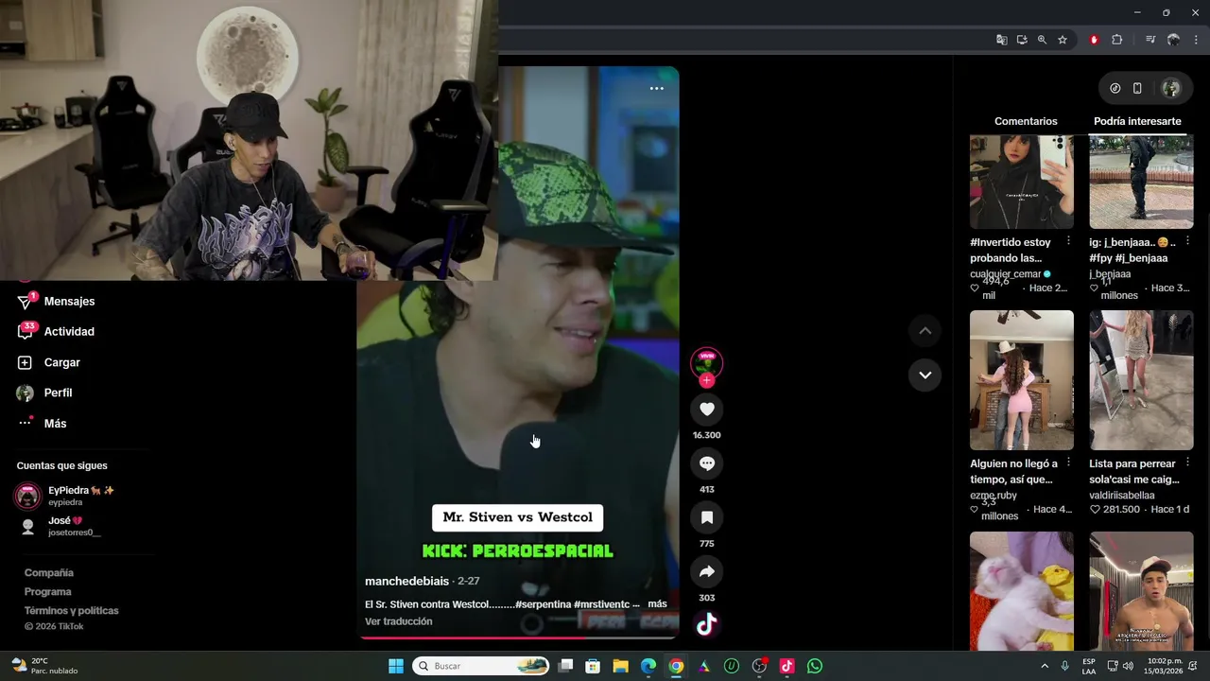Open the clock showing 10:02 p. m.
The height and width of the screenshot is (681, 1210).
tap(1164, 666)
